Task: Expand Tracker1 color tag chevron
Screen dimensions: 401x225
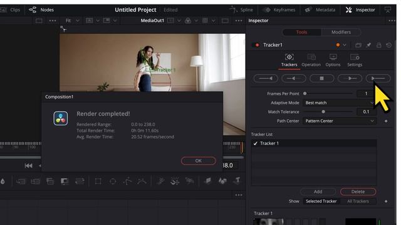Action: pyautogui.click(x=345, y=45)
